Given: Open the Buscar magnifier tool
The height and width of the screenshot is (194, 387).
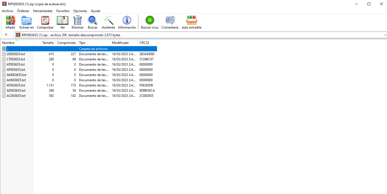Looking at the screenshot, I should pos(92,22).
